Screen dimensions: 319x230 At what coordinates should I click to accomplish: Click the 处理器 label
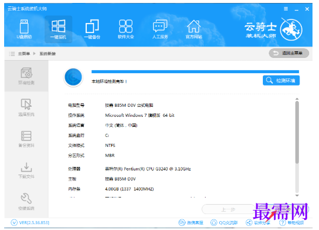(x=74, y=169)
